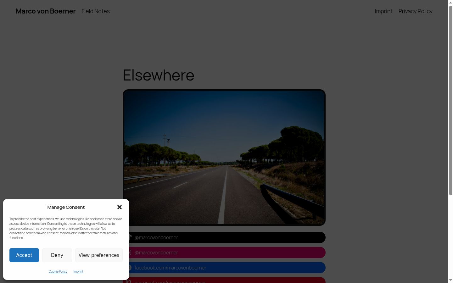Open Imprint in the top navigation

coord(383,11)
